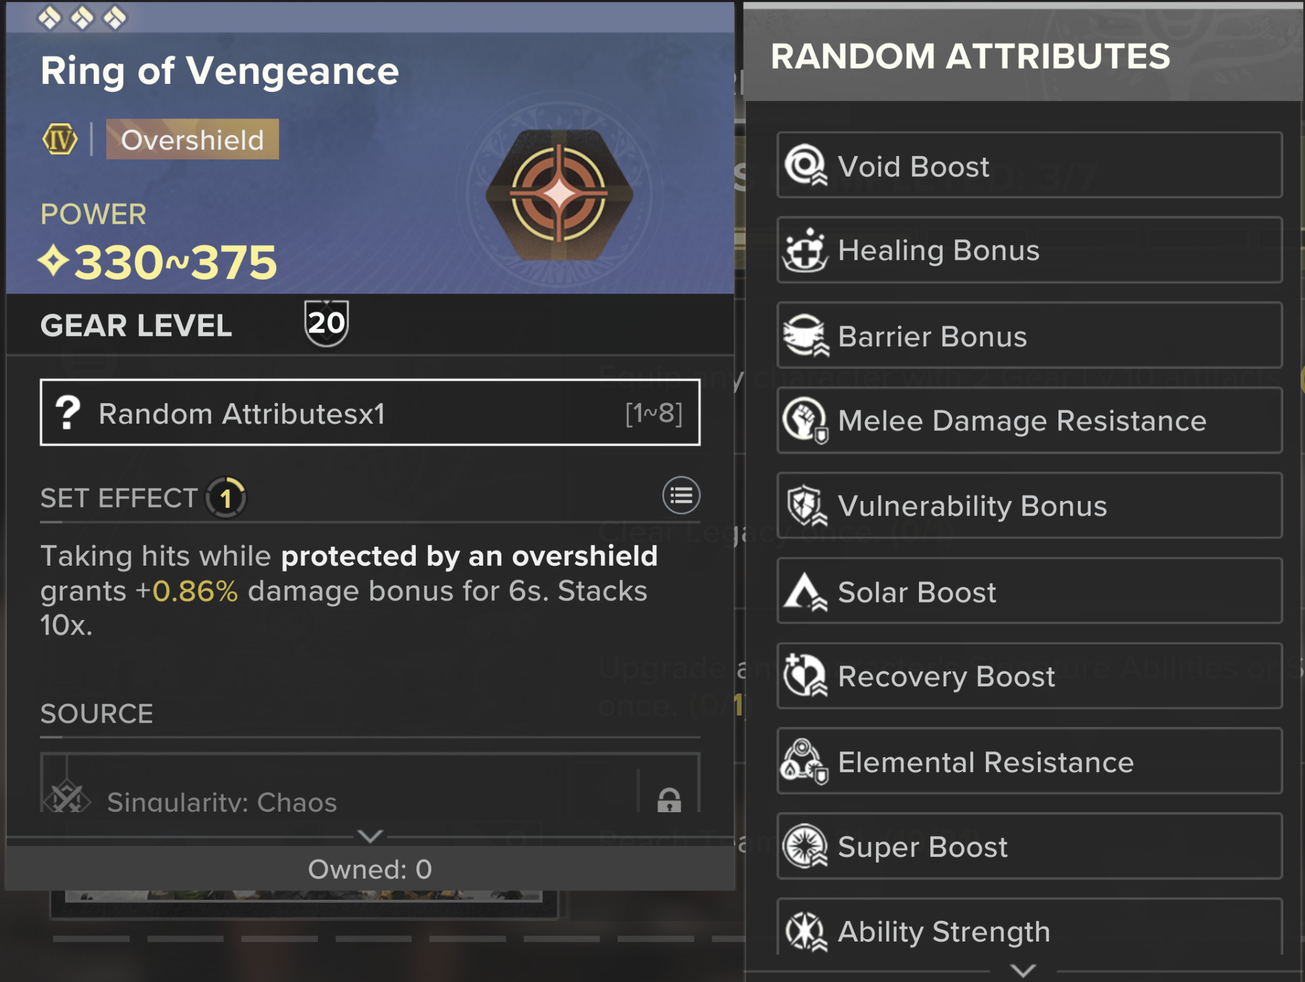This screenshot has height=982, width=1305.
Task: Click the Super Boost icon
Action: tap(805, 847)
